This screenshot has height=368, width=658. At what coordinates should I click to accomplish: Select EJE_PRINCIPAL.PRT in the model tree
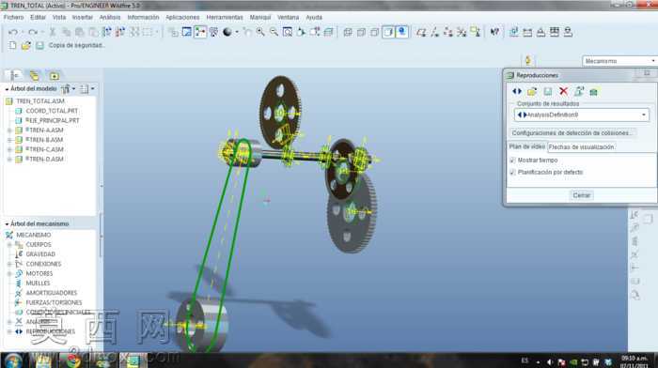click(53, 120)
